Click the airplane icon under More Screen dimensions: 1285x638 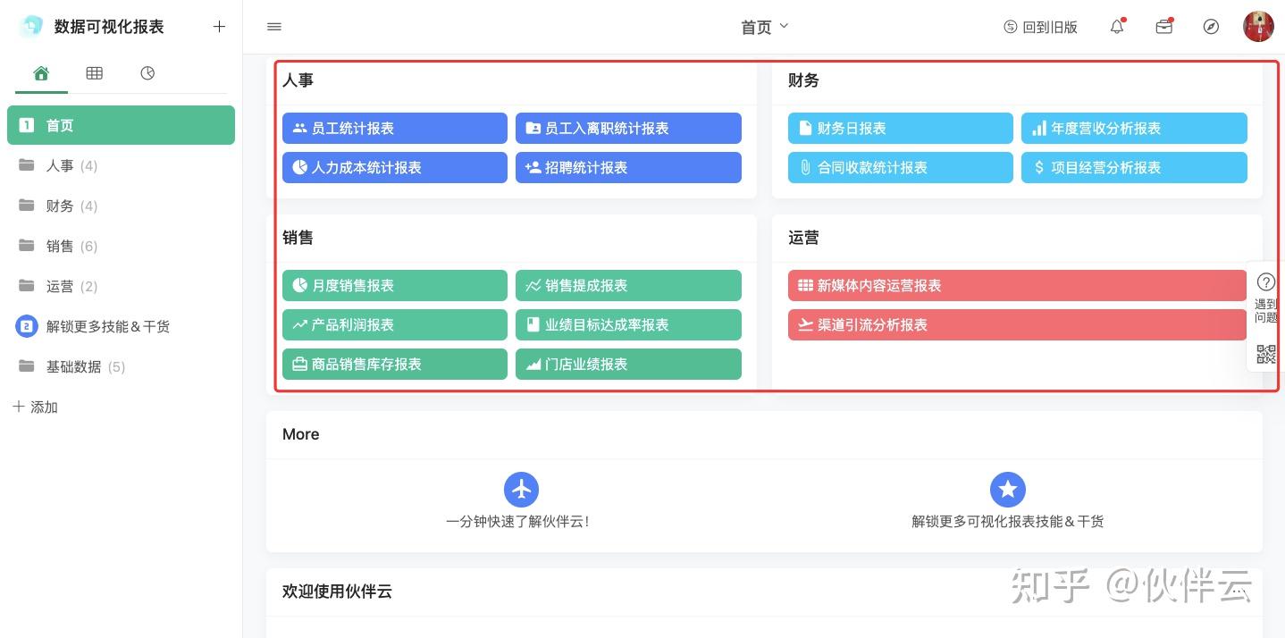[x=521, y=490]
